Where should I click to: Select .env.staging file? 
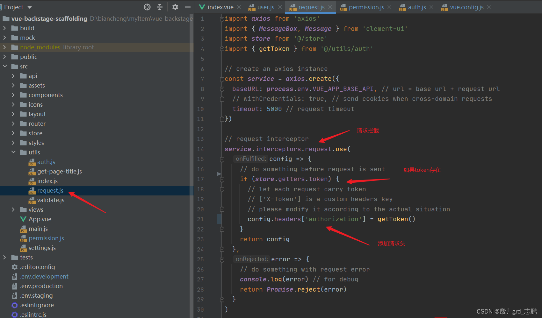(x=36, y=295)
